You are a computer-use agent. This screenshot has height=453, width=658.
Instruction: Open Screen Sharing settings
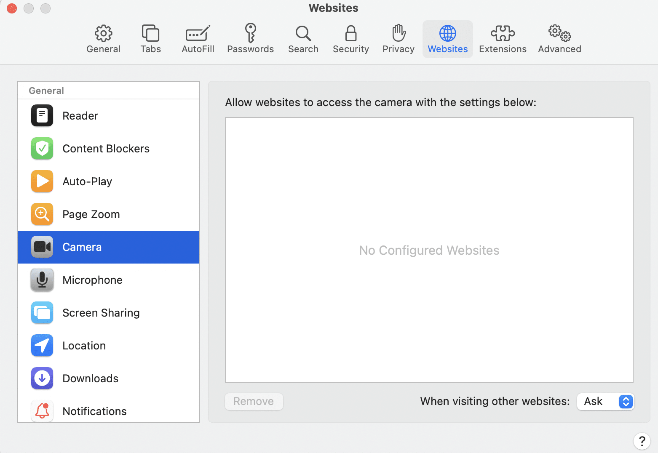(x=101, y=313)
